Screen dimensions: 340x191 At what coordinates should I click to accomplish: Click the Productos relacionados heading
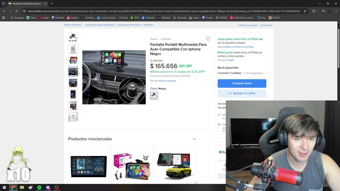[90, 139]
